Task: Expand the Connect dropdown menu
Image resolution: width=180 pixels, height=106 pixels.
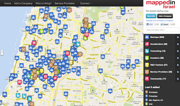Action: (x=86, y=4)
